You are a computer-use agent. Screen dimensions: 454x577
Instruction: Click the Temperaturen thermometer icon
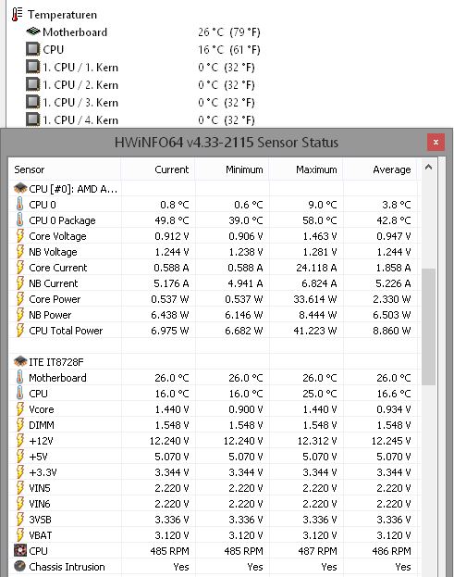coord(17,14)
